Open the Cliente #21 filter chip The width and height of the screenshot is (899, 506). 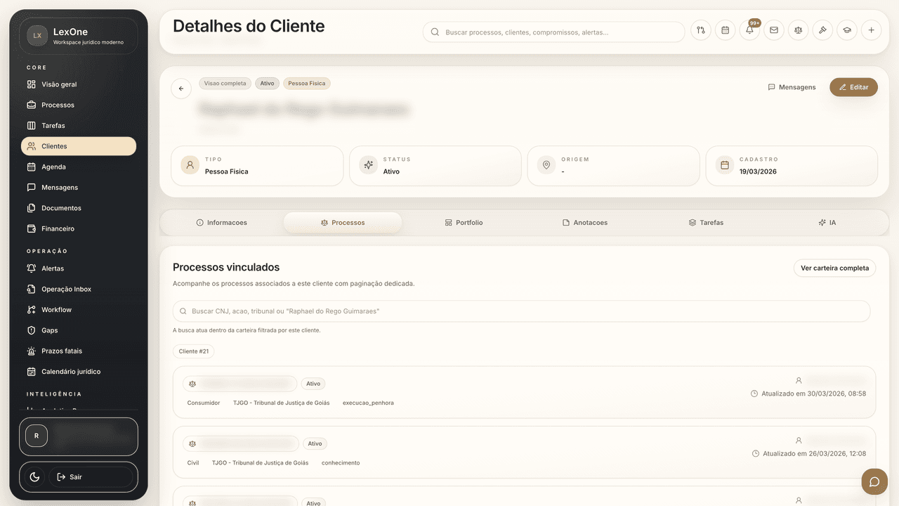[x=193, y=351]
